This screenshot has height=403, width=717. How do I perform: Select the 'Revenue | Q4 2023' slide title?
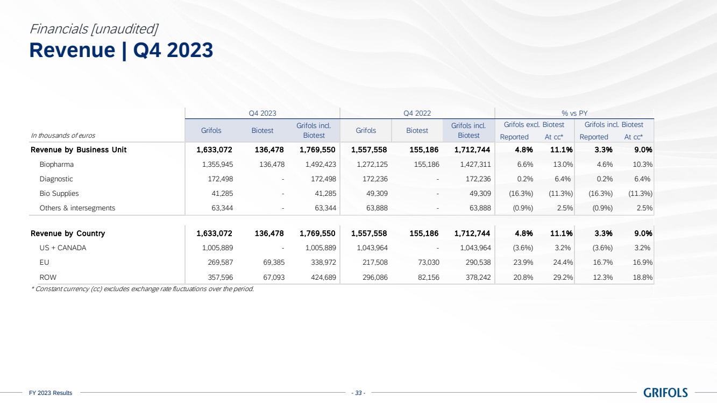(121, 50)
